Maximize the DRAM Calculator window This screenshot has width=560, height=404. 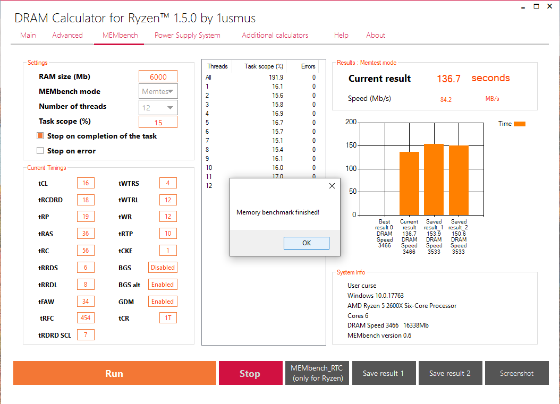pyautogui.click(x=537, y=6)
